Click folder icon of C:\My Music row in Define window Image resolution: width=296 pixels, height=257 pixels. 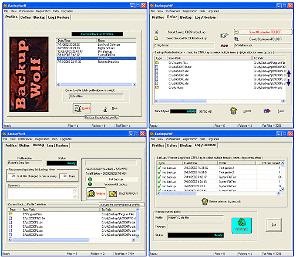point(157,87)
